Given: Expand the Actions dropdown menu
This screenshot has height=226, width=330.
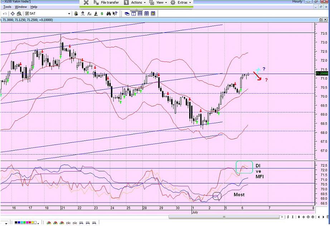Looking at the screenshot, I should pos(135,3).
